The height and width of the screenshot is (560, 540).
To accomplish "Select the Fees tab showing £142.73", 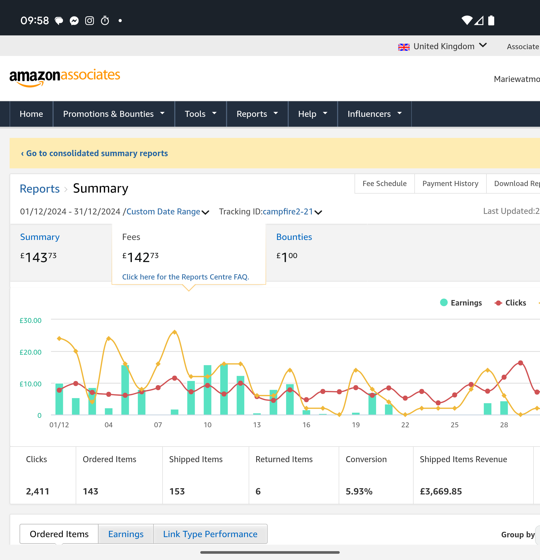I will (x=189, y=254).
